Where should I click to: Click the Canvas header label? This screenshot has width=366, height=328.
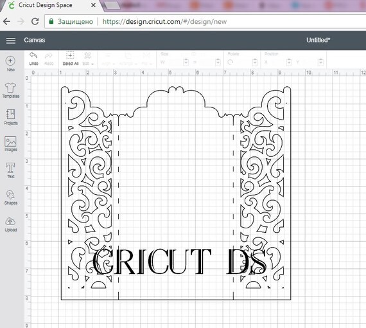coord(34,40)
